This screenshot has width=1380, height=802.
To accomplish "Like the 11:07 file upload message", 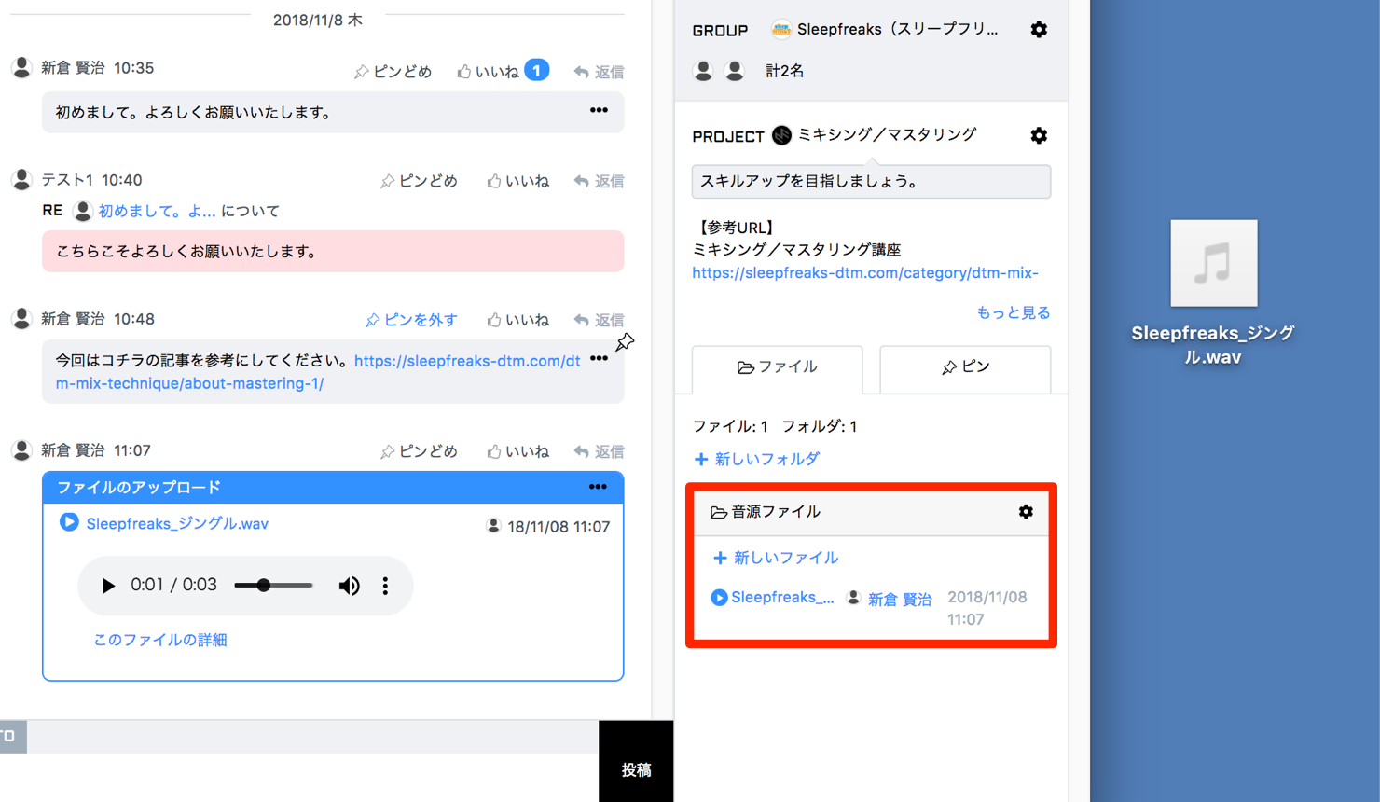I will (517, 451).
